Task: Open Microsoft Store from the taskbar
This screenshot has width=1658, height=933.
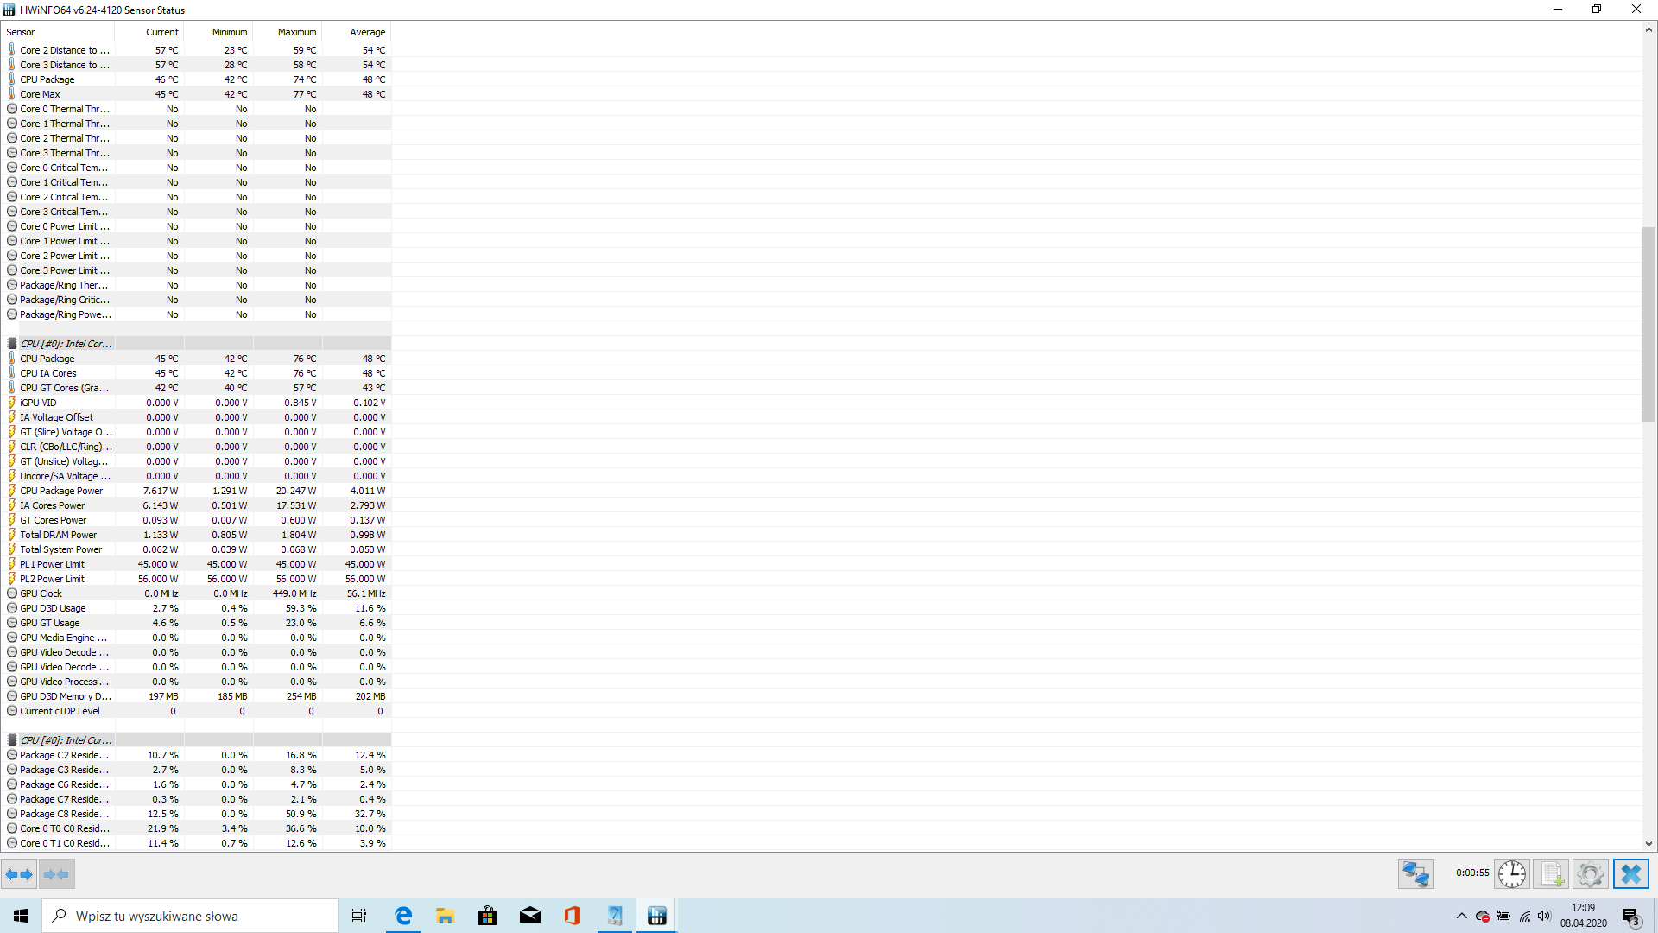Action: (488, 916)
